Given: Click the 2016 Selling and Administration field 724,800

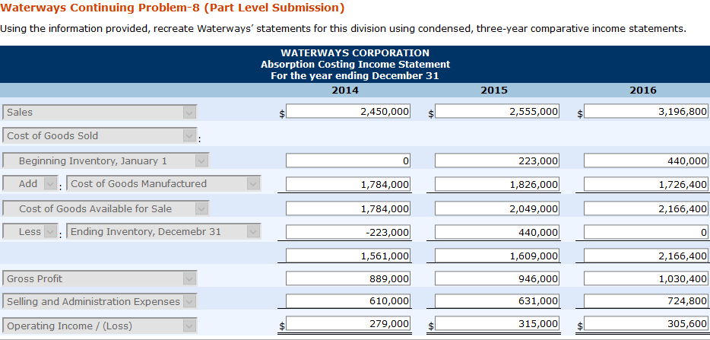Looking at the screenshot, I should 645,301.
